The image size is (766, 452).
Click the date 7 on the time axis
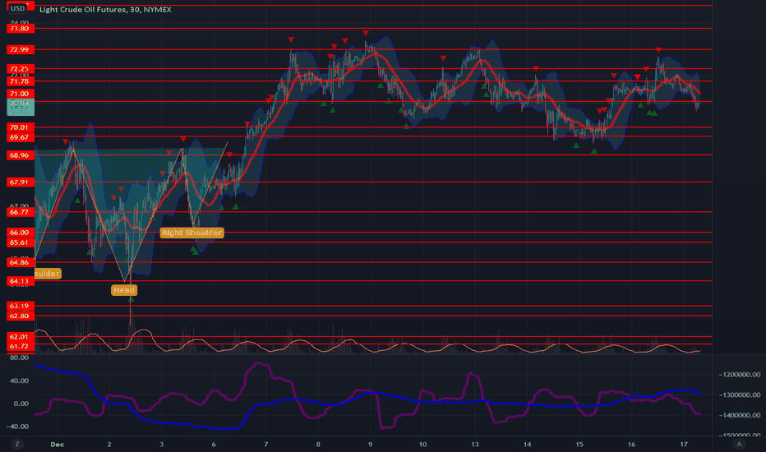(265, 444)
